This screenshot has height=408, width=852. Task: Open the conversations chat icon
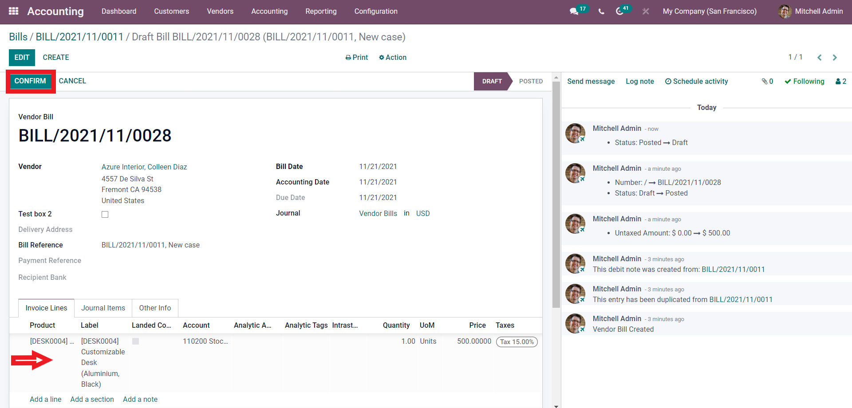[x=574, y=12]
